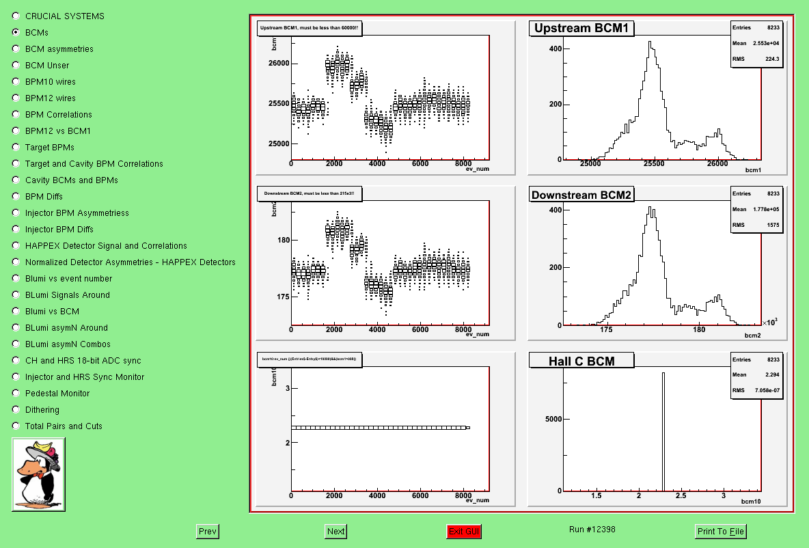
Task: Select Target and Cavity BPM Correlations
Action: tap(16, 163)
